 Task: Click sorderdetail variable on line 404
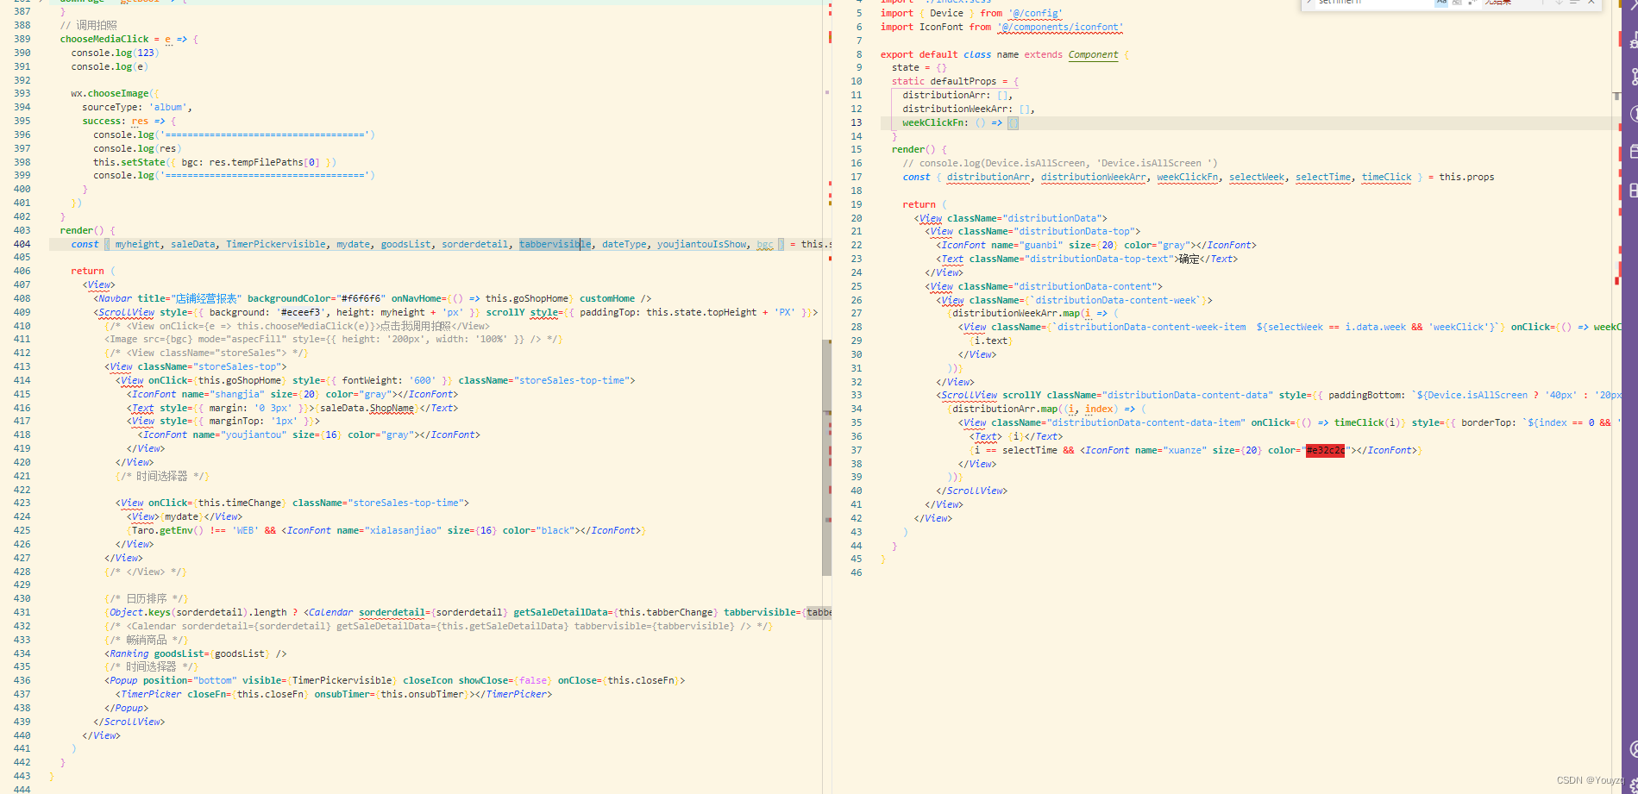pos(475,245)
